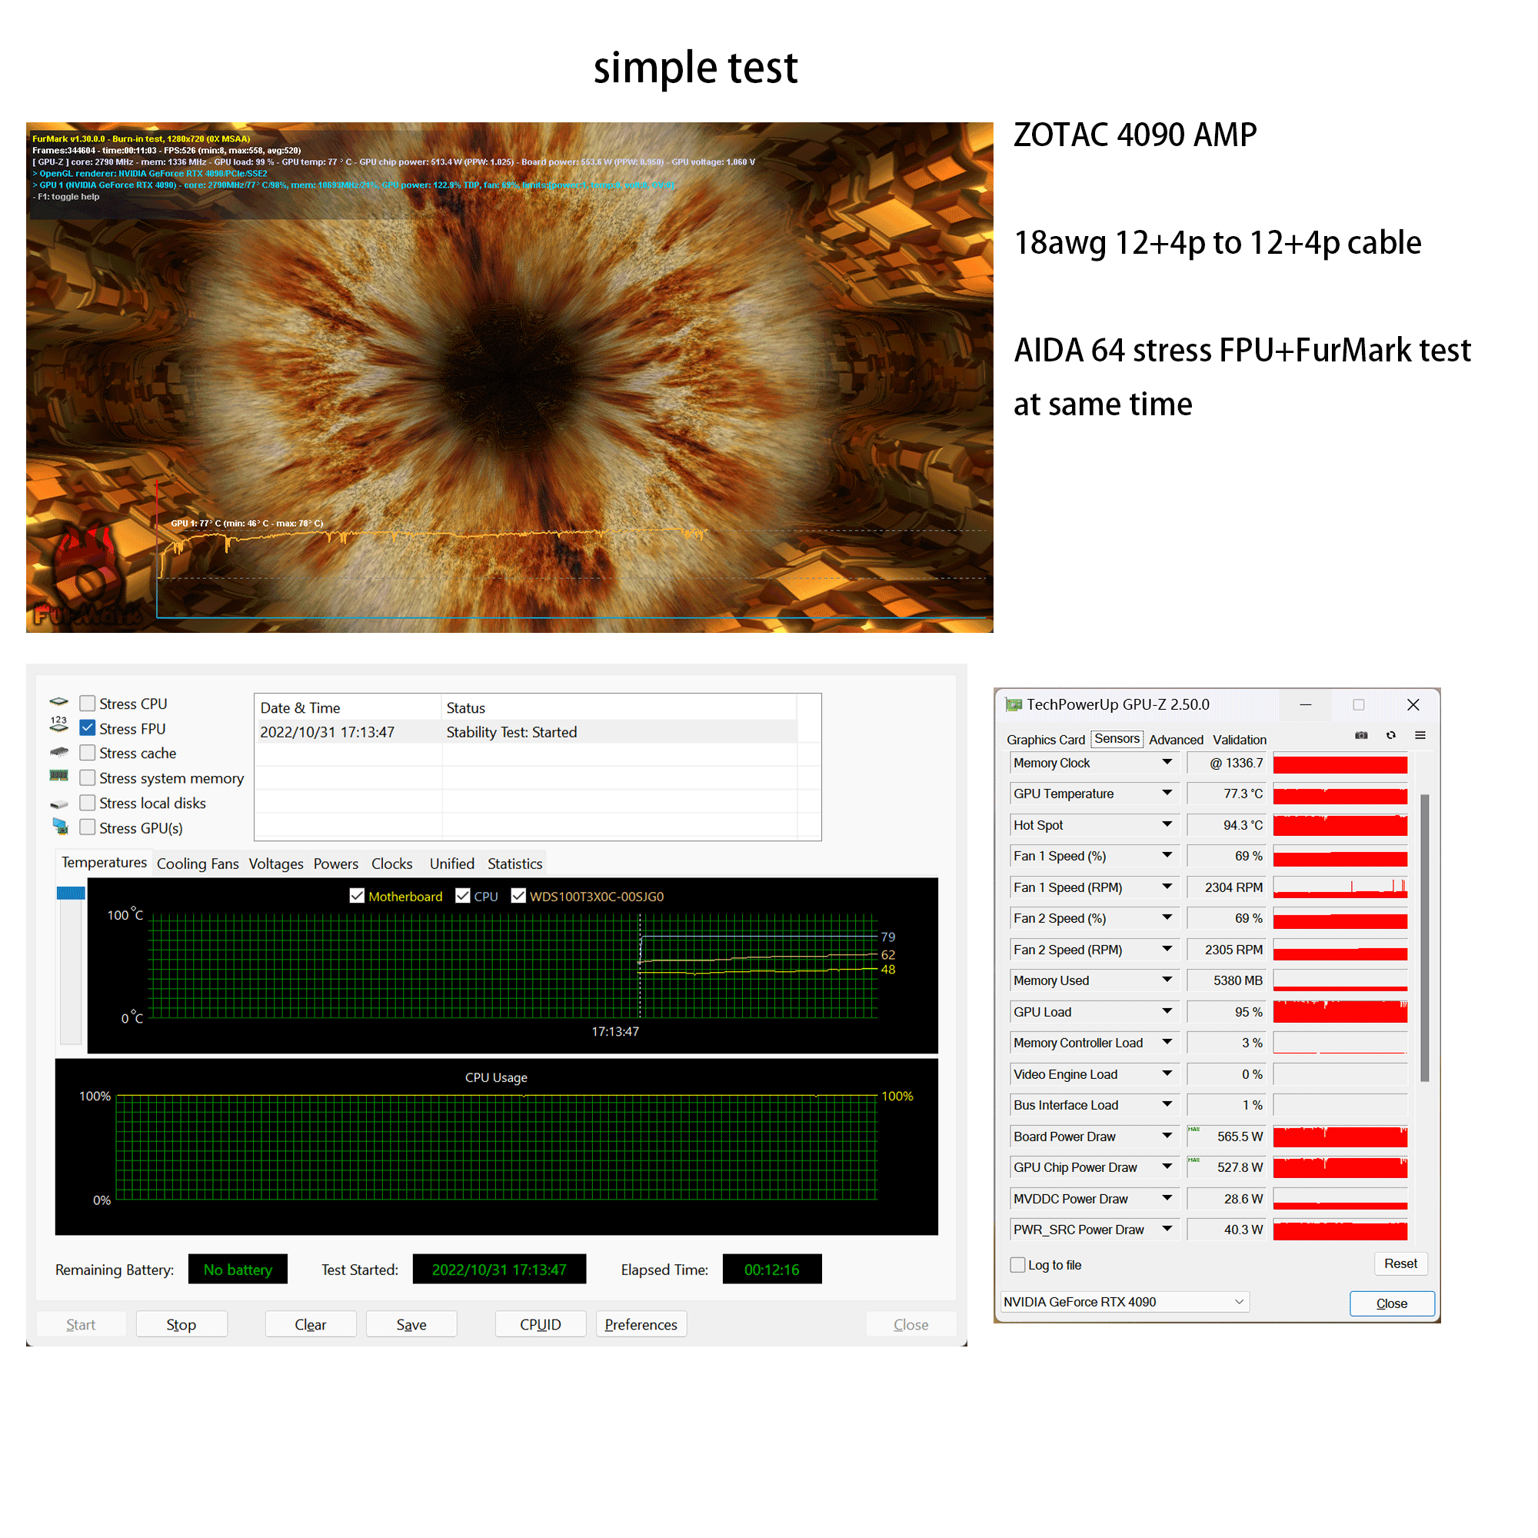Screen dimensions: 1538x1538
Task: Click the GPU-Z title bar app icon
Action: point(1014,704)
